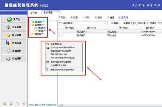Choose 在当前选中分类下新增子分类 menu entry

tap(64, 48)
